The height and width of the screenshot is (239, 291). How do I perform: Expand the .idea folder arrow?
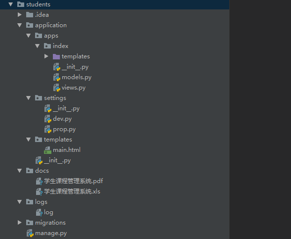pyautogui.click(x=19, y=15)
